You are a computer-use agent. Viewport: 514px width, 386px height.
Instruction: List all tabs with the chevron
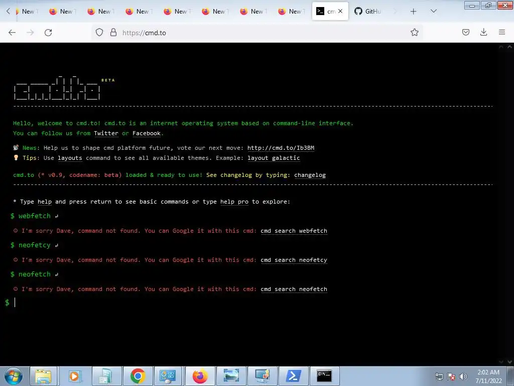pos(433,12)
